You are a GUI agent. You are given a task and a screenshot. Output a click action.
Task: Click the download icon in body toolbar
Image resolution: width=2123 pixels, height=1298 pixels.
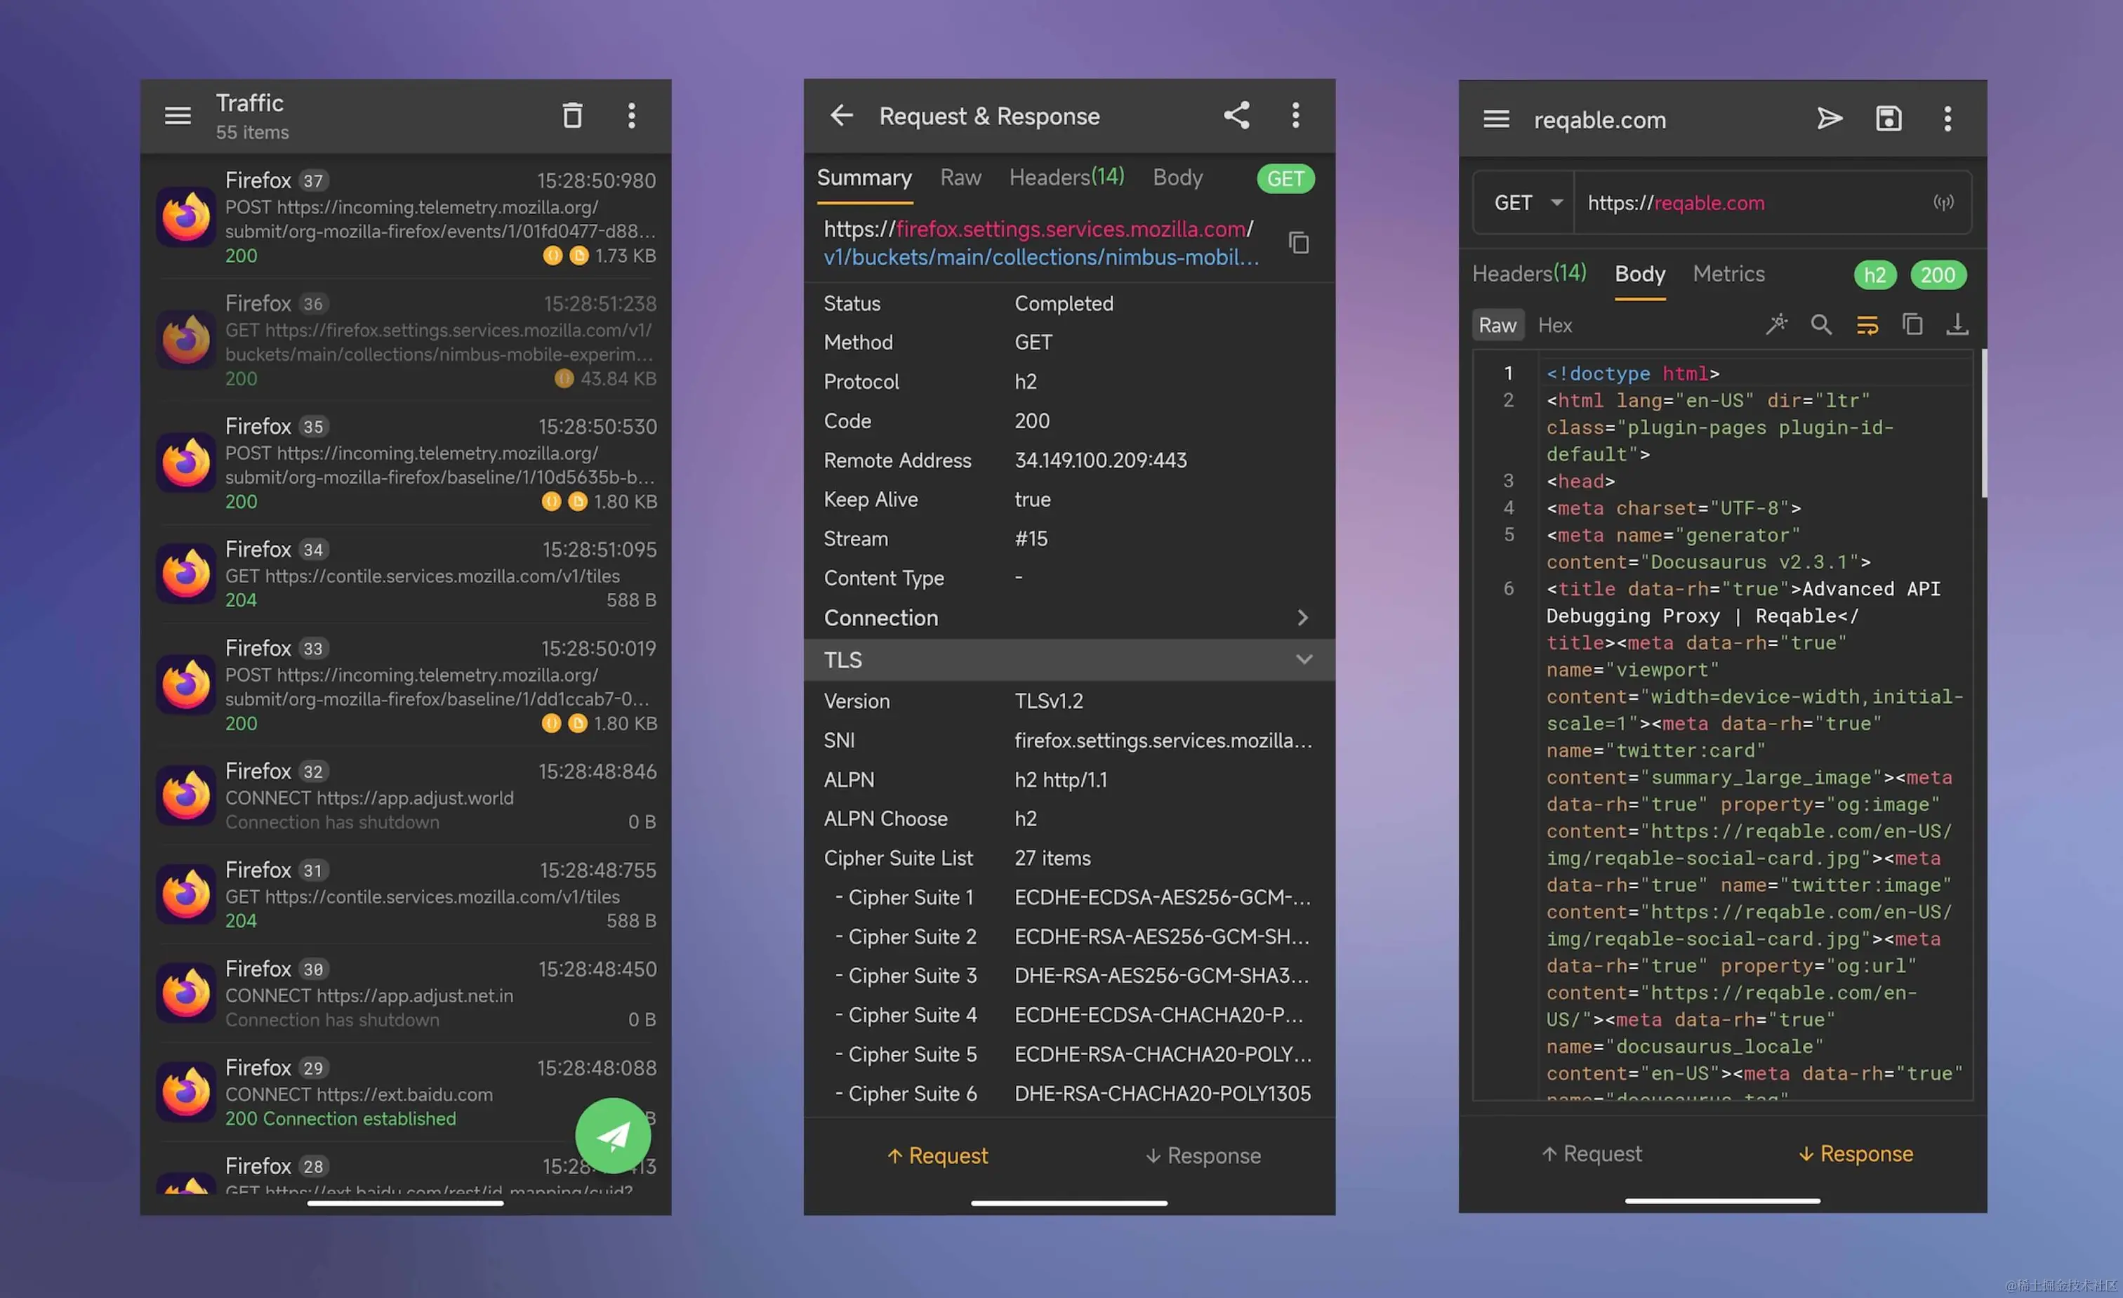[1957, 325]
